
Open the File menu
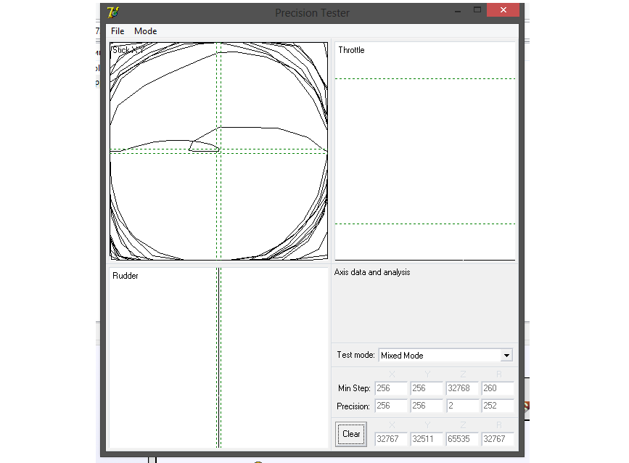coord(118,31)
